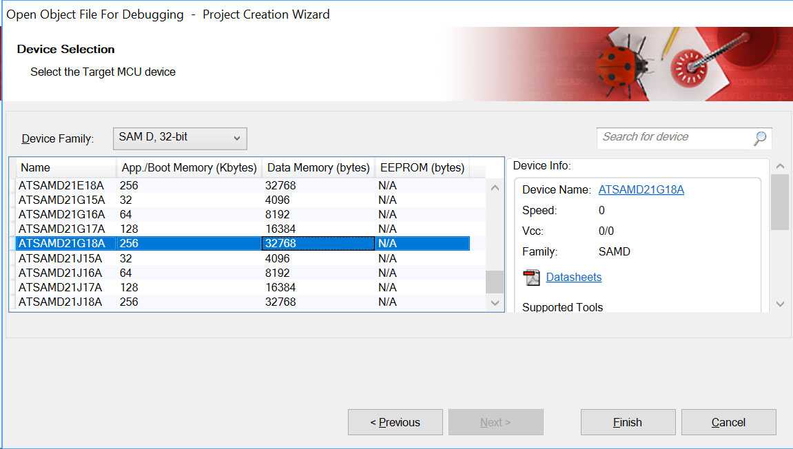
Task: Type in the Search for device field
Action: coord(674,137)
